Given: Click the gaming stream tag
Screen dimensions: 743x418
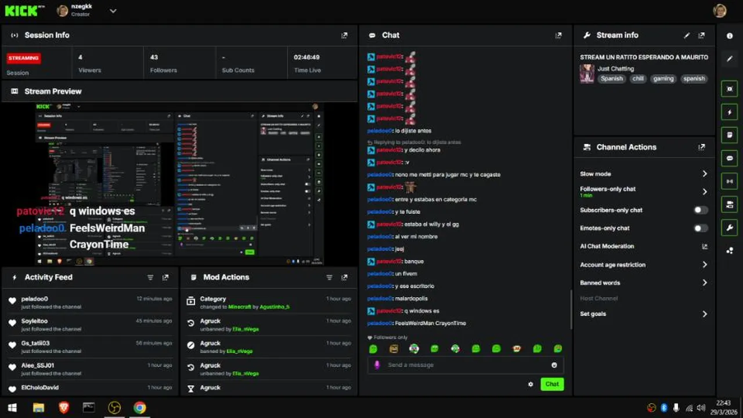Looking at the screenshot, I should (663, 78).
